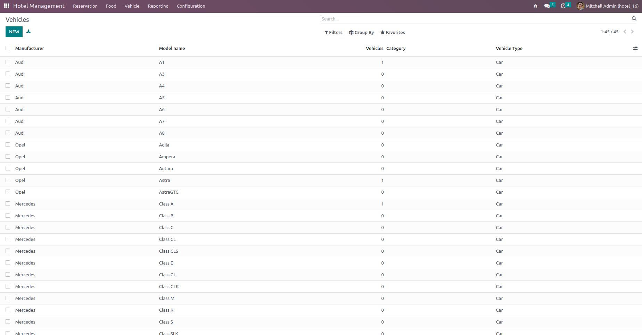The height and width of the screenshot is (335, 642).
Task: Click vehicle count 1 in Astra row
Action: tap(382, 180)
